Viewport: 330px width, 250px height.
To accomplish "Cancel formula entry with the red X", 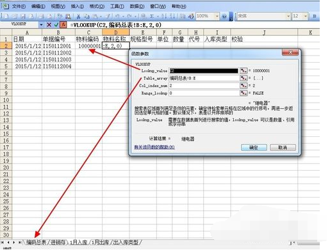I will [49, 25].
